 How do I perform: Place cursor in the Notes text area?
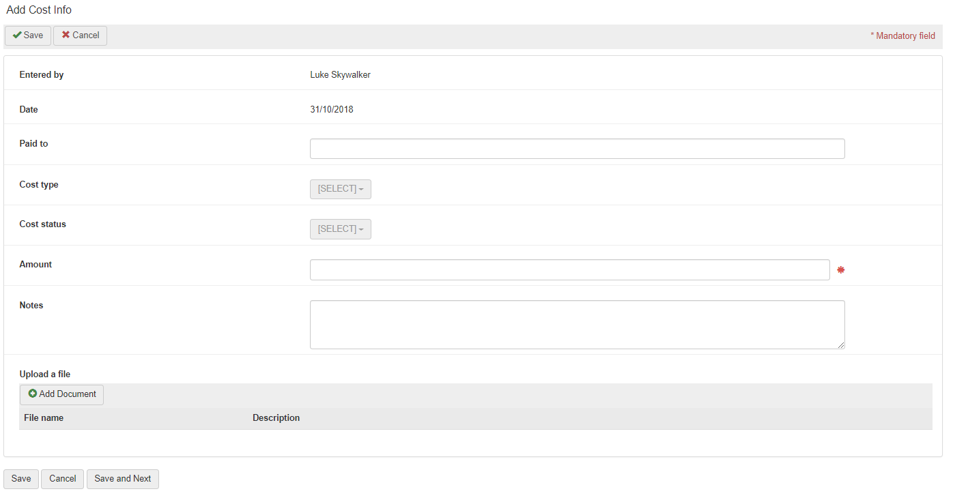click(x=577, y=324)
